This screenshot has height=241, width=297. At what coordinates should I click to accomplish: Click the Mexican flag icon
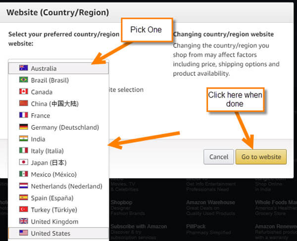coord(23,174)
